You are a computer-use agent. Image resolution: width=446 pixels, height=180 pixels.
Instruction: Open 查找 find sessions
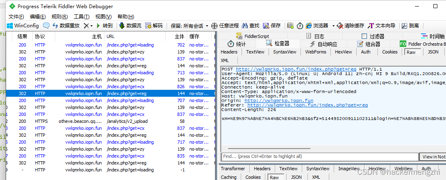click(x=251, y=26)
